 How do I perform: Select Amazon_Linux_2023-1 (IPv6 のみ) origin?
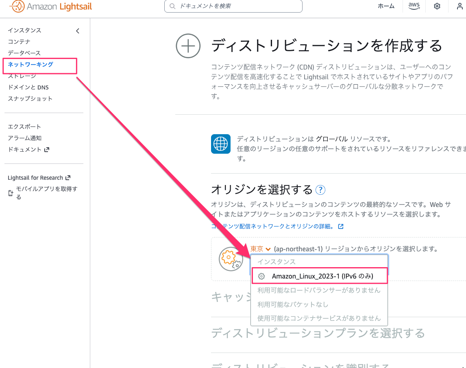pos(320,276)
